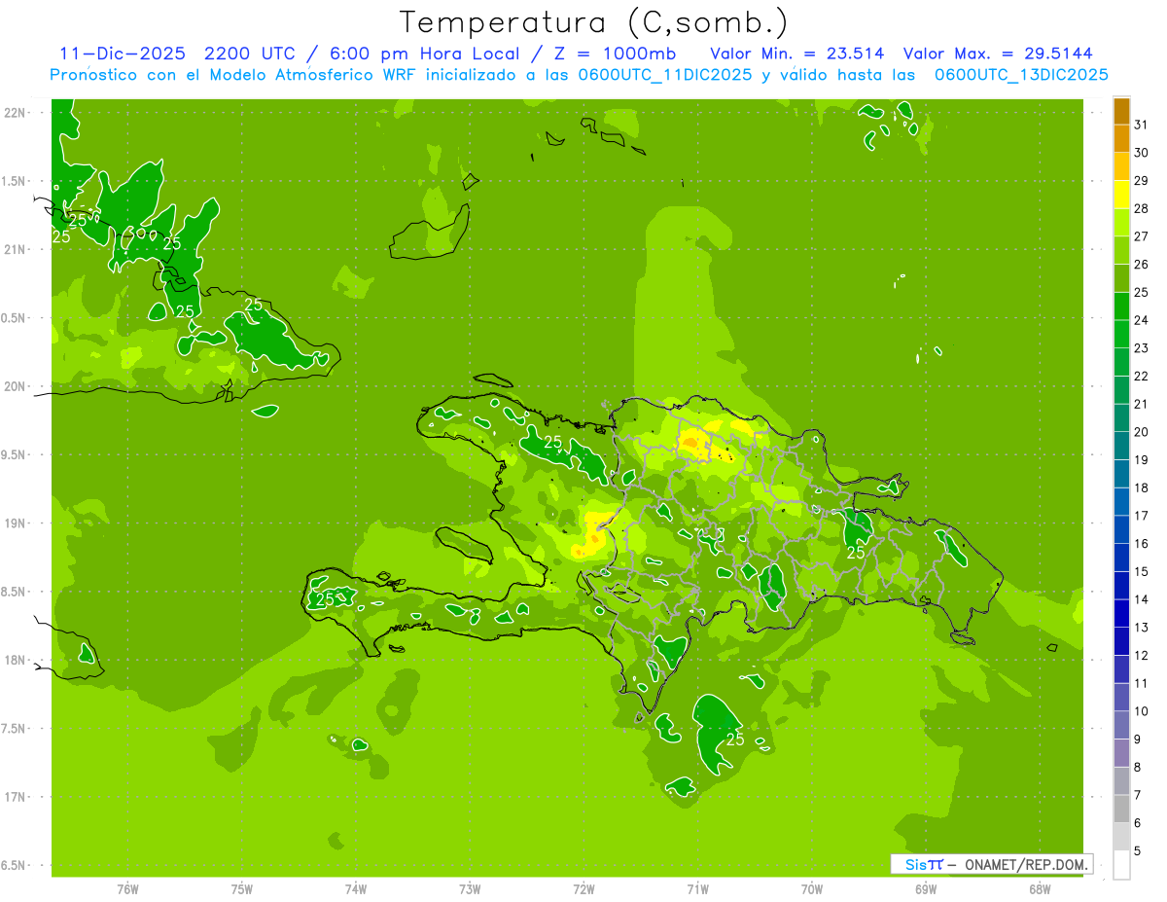Click the colorbar label "10"
The width and height of the screenshot is (1167, 902).
coord(1141,711)
